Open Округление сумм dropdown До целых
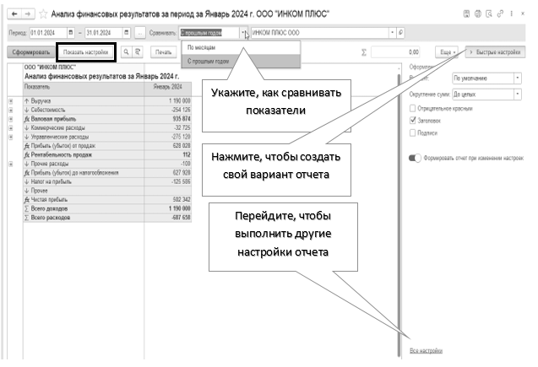Viewport: 538px width, 367px height. 518,94
